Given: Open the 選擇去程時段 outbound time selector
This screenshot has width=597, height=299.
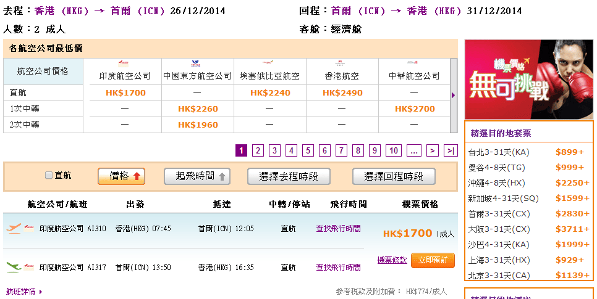Looking at the screenshot, I should (x=289, y=176).
